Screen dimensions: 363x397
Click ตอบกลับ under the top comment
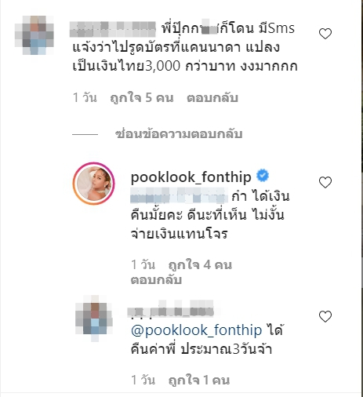point(212,98)
